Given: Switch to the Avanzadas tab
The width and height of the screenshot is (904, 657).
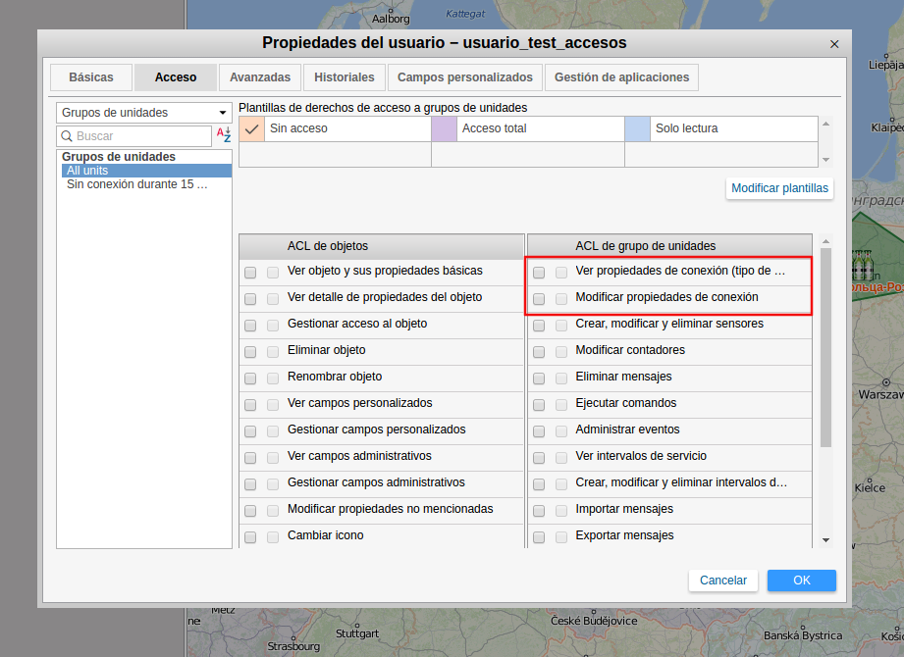Looking at the screenshot, I should (260, 77).
